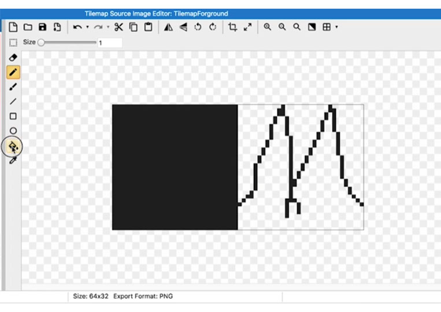Select the Brush tool
Screen dimensions: 441x312
13,87
